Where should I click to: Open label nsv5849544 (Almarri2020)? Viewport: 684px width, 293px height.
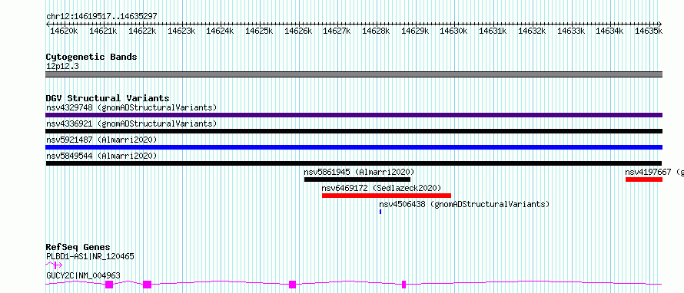point(101,156)
